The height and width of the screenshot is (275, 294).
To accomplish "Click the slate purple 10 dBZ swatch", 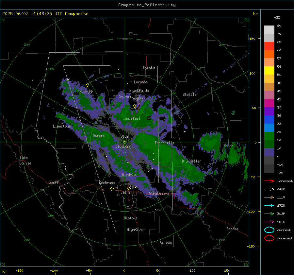I will click(x=269, y=152).
